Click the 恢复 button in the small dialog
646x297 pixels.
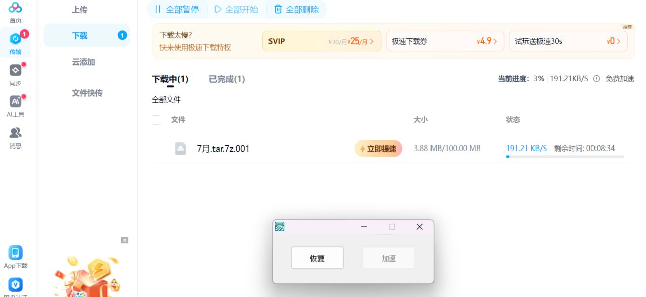(x=317, y=258)
